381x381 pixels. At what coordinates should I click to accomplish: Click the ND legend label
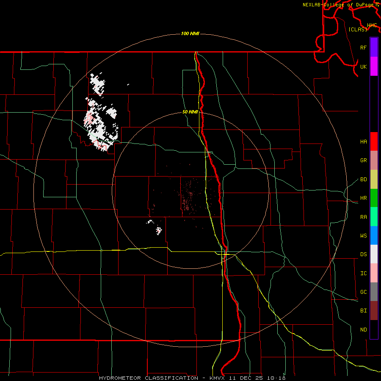[363, 330]
